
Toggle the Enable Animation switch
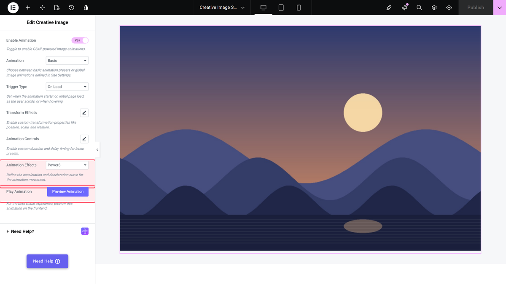click(x=80, y=40)
